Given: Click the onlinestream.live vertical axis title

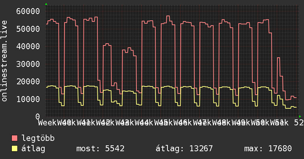Looking at the screenshot, I should tap(4, 61).
